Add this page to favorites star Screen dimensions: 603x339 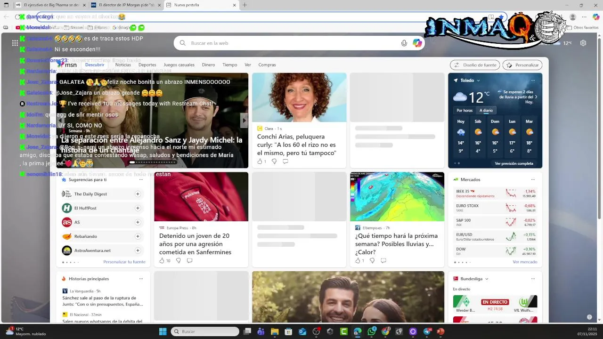pyautogui.click(x=501, y=17)
